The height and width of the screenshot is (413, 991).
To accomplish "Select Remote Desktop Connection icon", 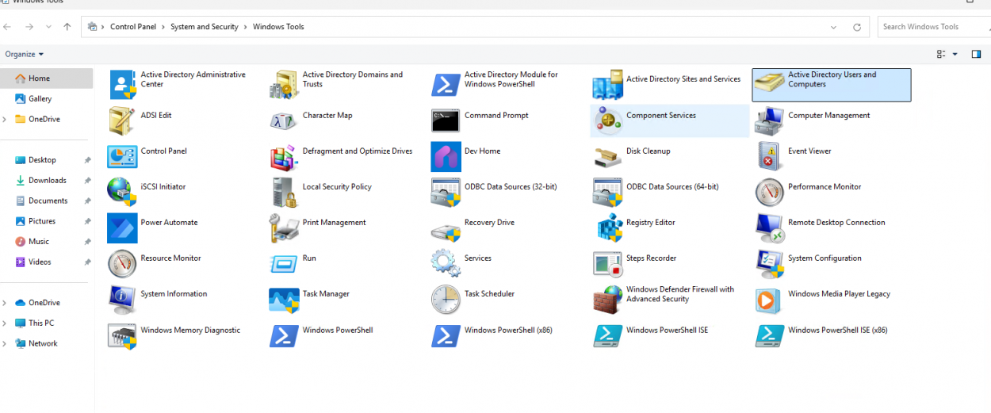I will coord(770,228).
